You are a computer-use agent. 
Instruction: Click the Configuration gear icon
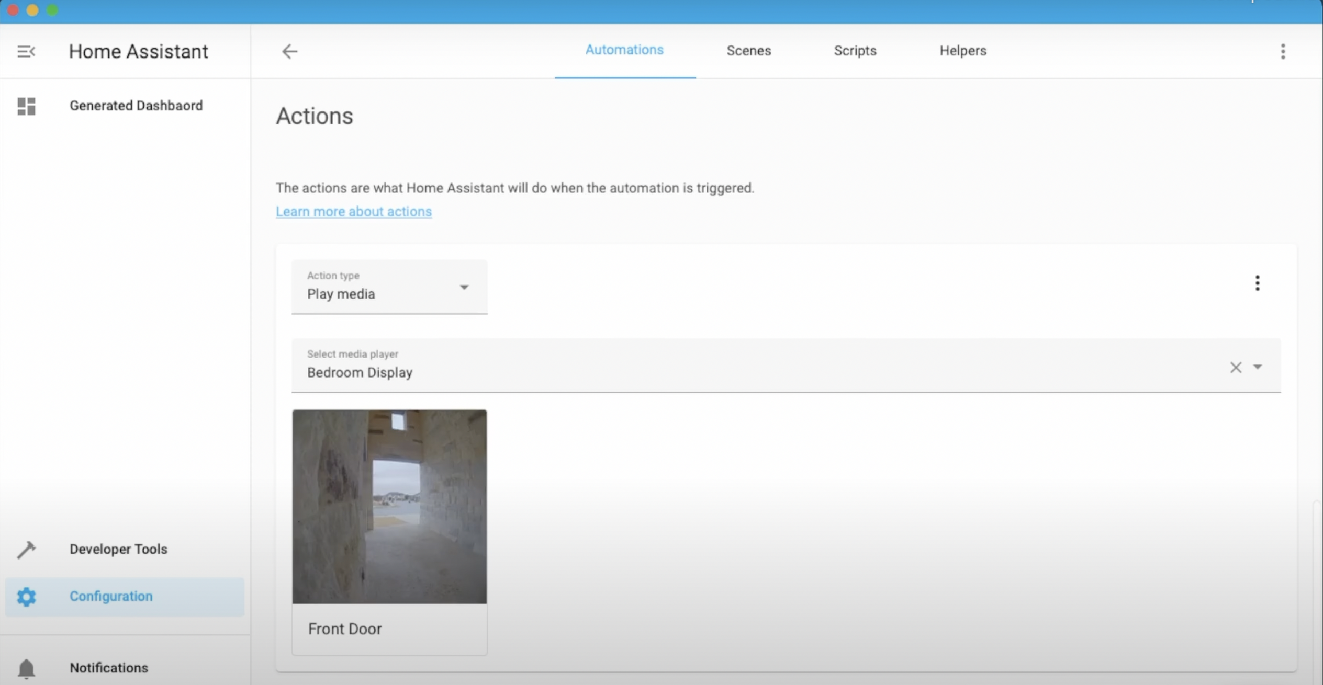(26, 597)
